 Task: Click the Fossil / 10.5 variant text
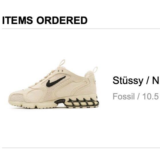136,97
